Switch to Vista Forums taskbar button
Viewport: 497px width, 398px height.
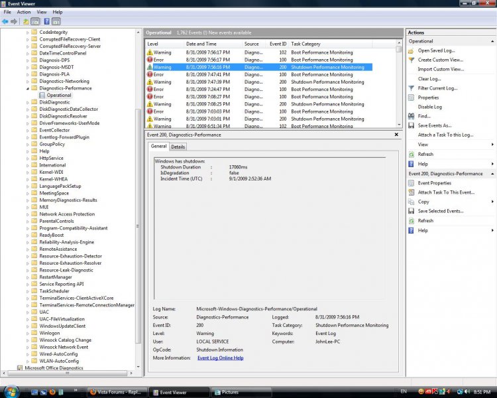(x=117, y=392)
